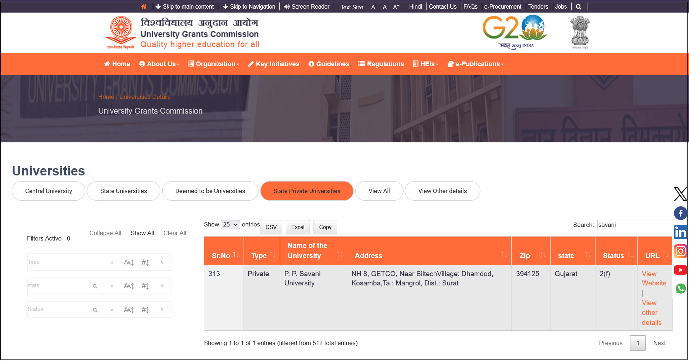Open the Facebook social icon
Image resolution: width=689 pixels, height=362 pixels.
[680, 213]
